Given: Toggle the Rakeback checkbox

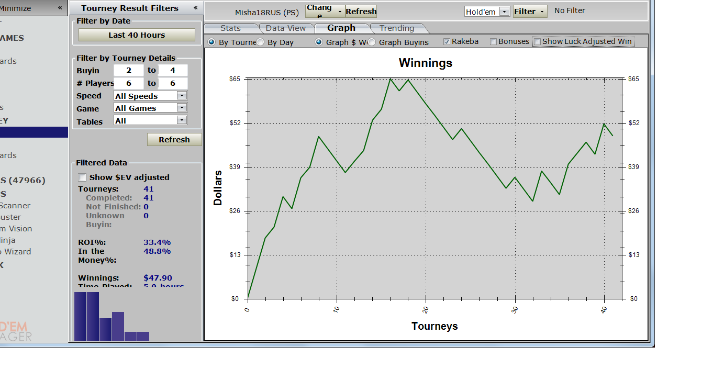Looking at the screenshot, I should (x=447, y=42).
